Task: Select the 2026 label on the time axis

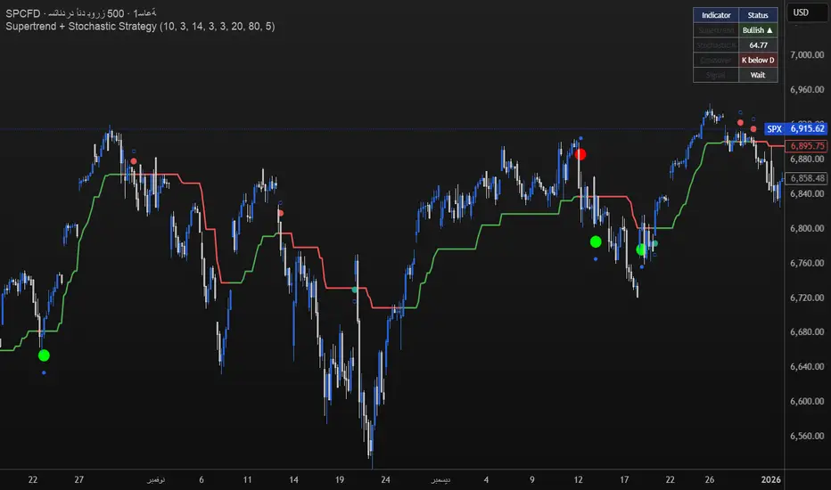Action: point(770,479)
